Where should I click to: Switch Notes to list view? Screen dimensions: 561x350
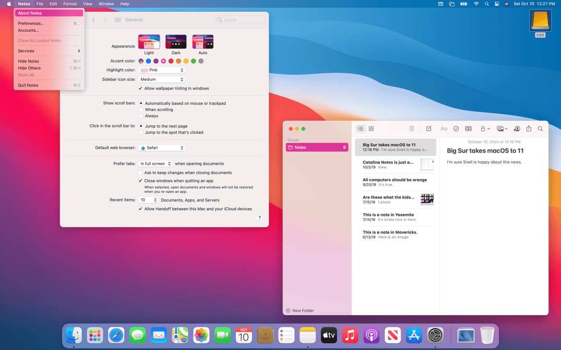coord(360,129)
